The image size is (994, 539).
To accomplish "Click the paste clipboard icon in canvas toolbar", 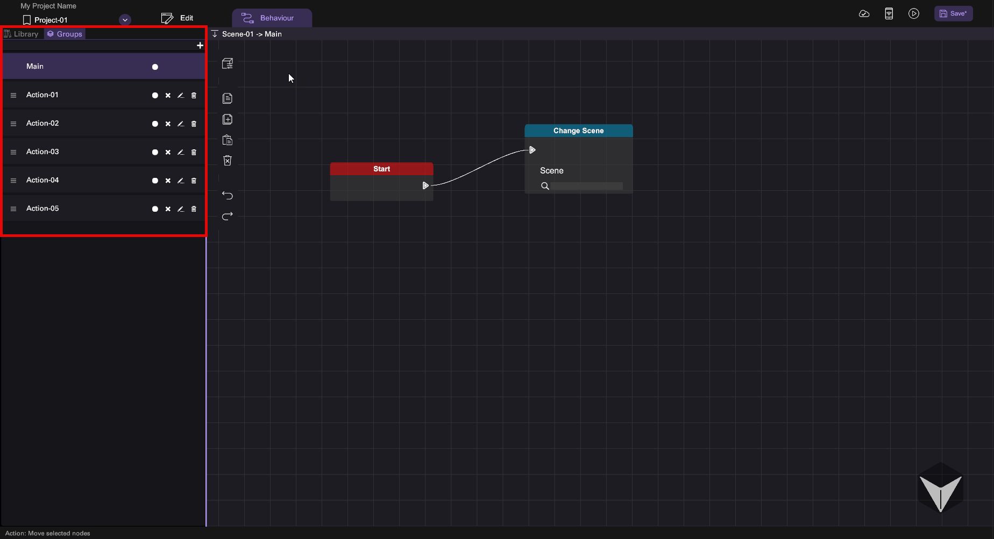I will pyautogui.click(x=228, y=140).
